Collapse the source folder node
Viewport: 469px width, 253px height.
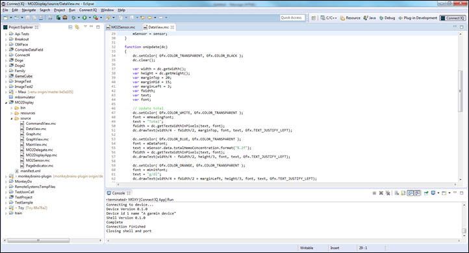point(12,118)
